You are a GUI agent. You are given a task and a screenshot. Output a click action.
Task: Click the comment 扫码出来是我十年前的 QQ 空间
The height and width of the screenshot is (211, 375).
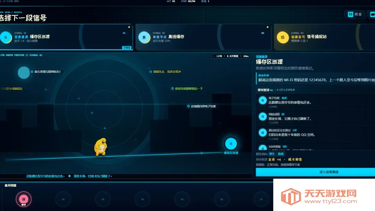tap(292, 135)
